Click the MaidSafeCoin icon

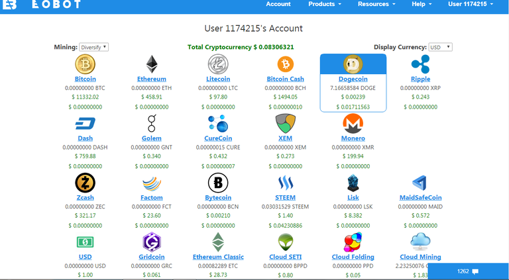420,183
